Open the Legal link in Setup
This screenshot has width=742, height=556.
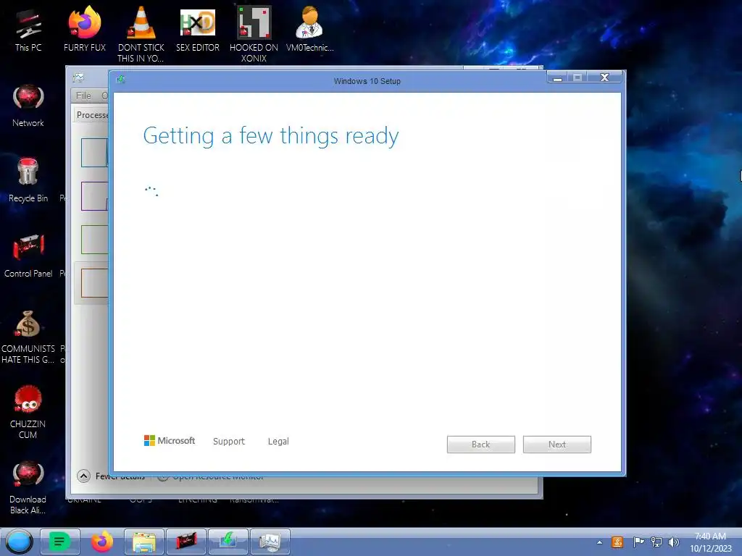click(x=278, y=441)
